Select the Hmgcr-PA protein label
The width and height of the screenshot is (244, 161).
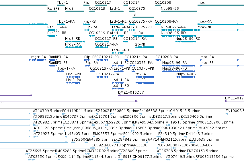[x=37, y=57]
